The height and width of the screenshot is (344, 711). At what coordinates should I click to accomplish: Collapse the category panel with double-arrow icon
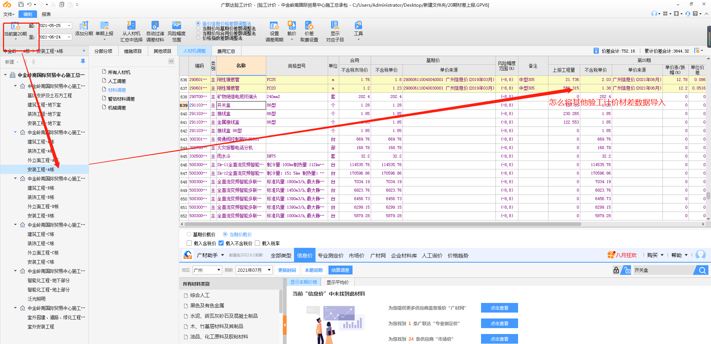(x=171, y=61)
